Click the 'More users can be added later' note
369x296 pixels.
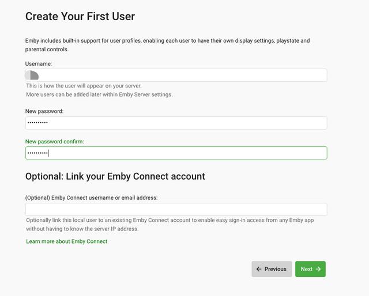(99, 94)
